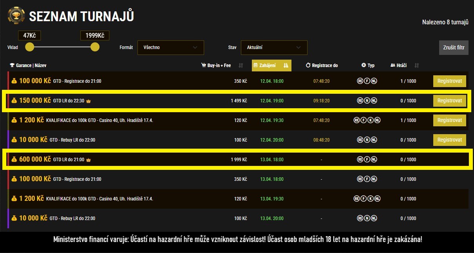
Task: Click the N type icon in the 12.04. 20:00 10 000 Kč row
Action: (367, 140)
